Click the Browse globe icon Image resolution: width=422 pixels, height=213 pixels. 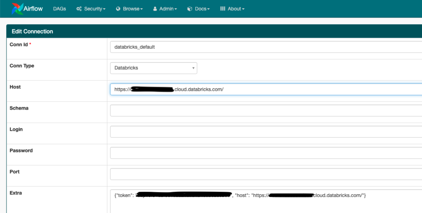point(118,9)
